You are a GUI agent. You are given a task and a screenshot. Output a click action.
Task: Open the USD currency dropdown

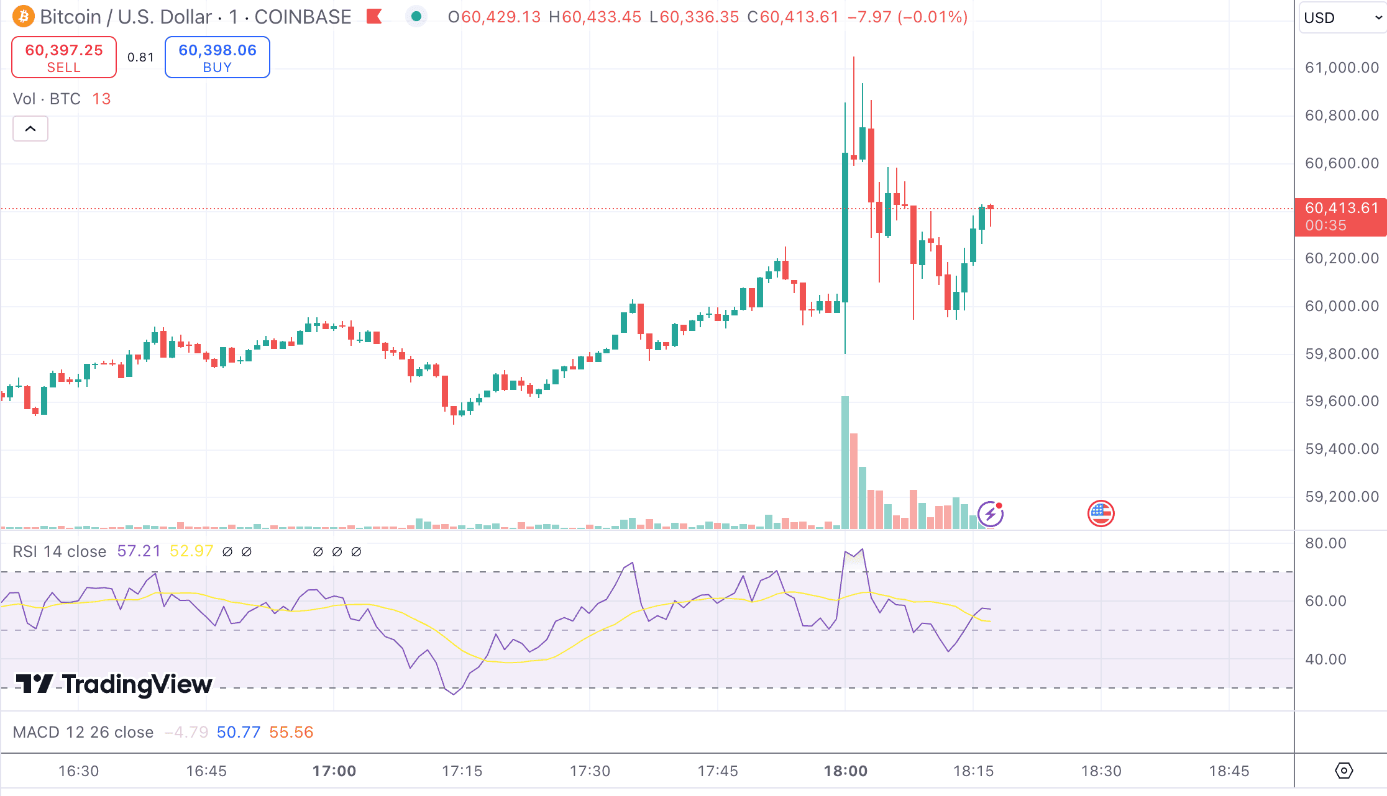tap(1342, 17)
